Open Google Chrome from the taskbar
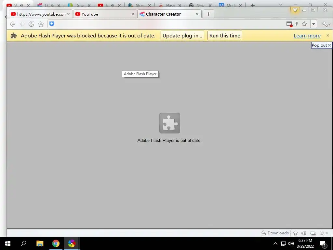Image resolution: width=333 pixels, height=250 pixels. click(x=56, y=243)
